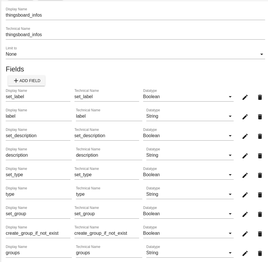This screenshot has height=262, width=268.
Task: Edit the type field with pencil icon
Action: (x=245, y=195)
